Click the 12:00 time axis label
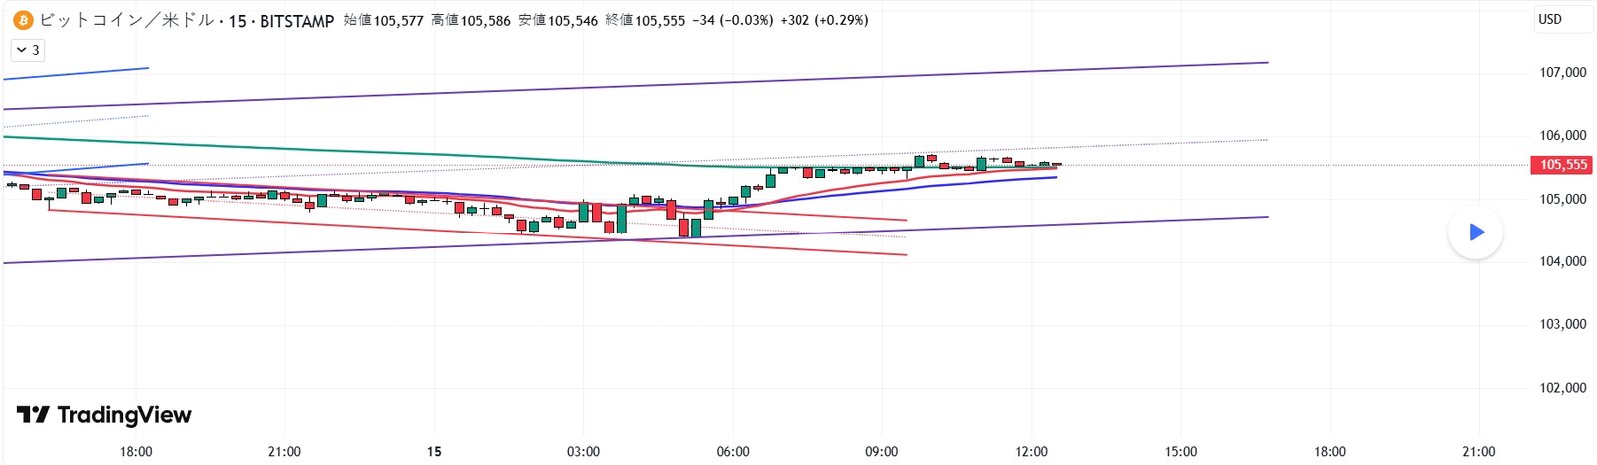This screenshot has width=1597, height=465. (1031, 452)
